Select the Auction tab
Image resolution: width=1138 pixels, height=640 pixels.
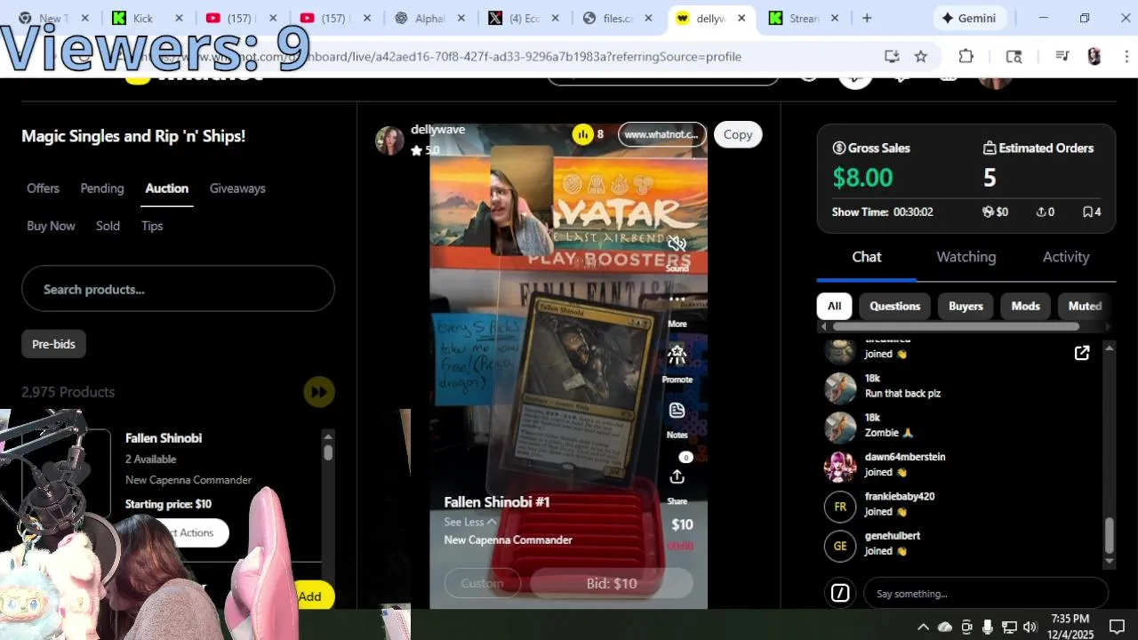(167, 188)
